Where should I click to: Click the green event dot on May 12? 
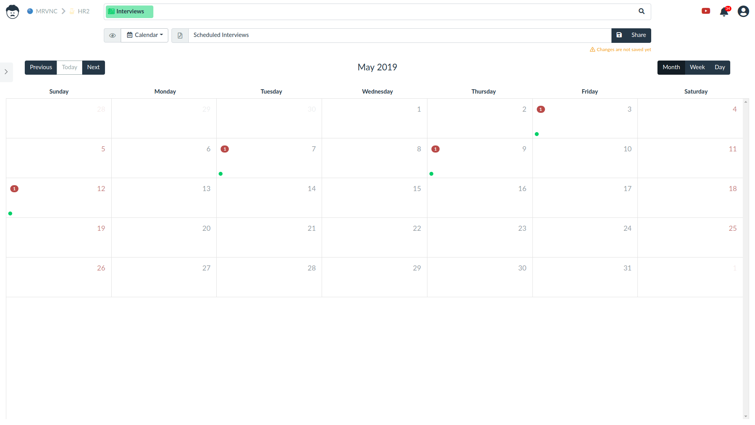10,213
